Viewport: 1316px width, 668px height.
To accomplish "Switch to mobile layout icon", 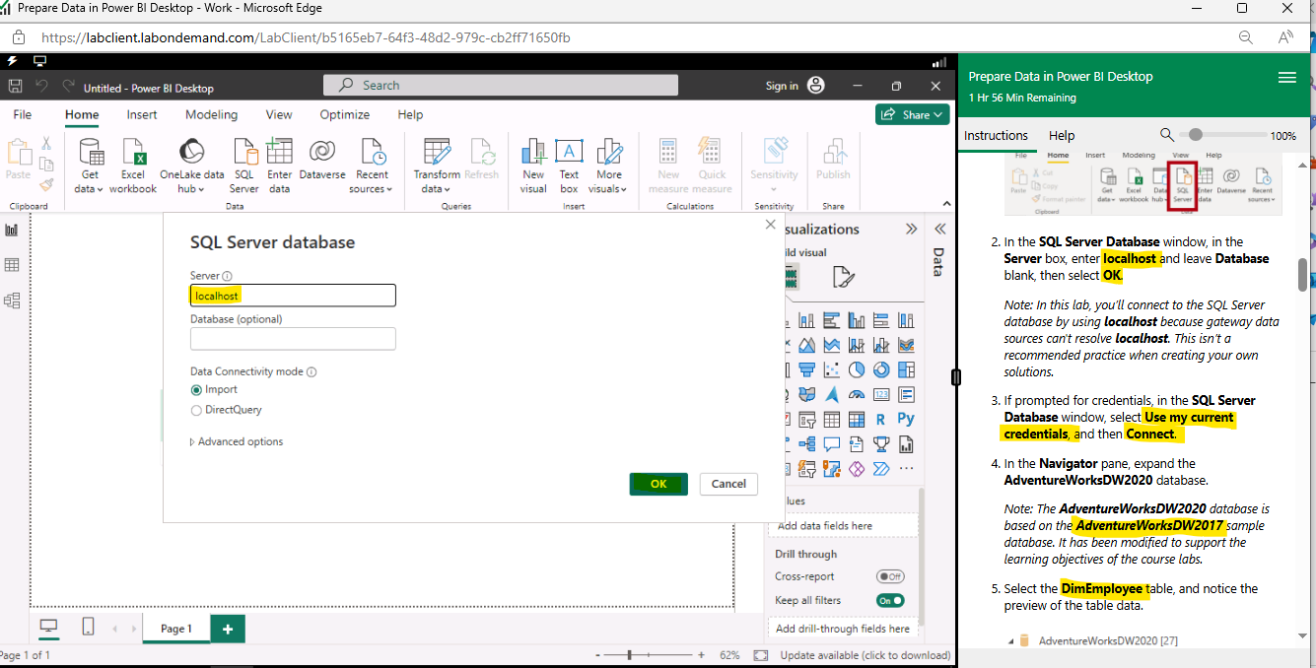I will point(88,627).
